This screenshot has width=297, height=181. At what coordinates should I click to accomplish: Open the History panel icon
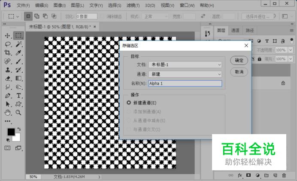pyautogui.click(x=207, y=34)
